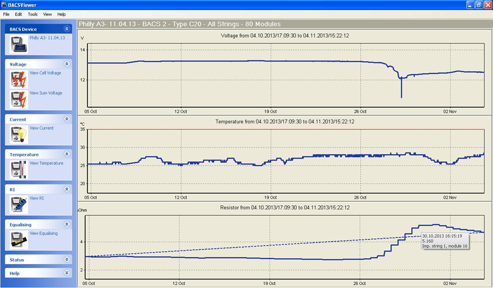
Task: Collapse the Temperature section
Action: (x=67, y=154)
